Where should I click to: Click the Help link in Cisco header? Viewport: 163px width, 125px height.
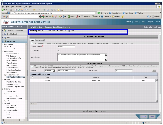point(143,22)
